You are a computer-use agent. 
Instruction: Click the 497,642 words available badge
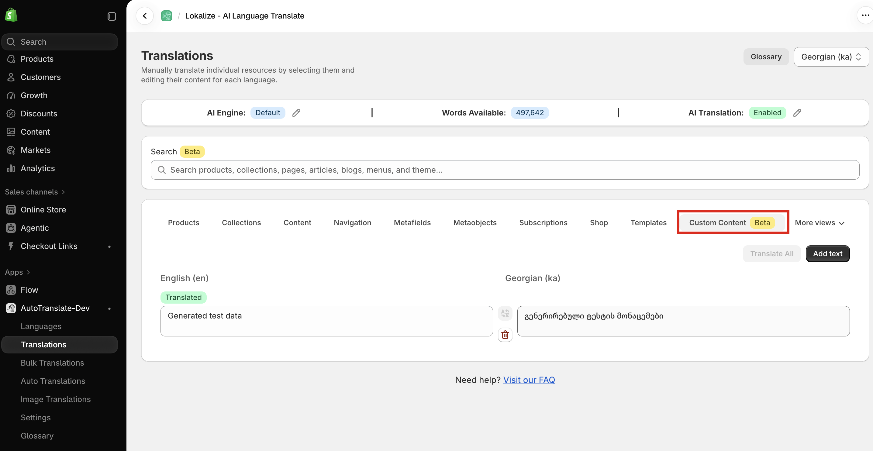pyautogui.click(x=530, y=113)
